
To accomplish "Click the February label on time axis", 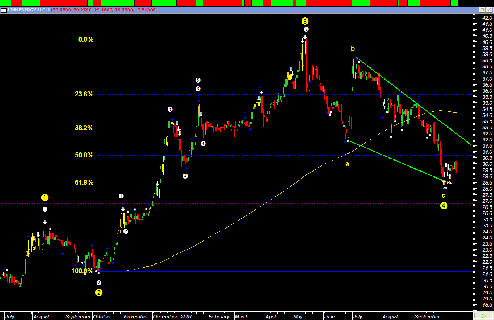I will click(219, 316).
